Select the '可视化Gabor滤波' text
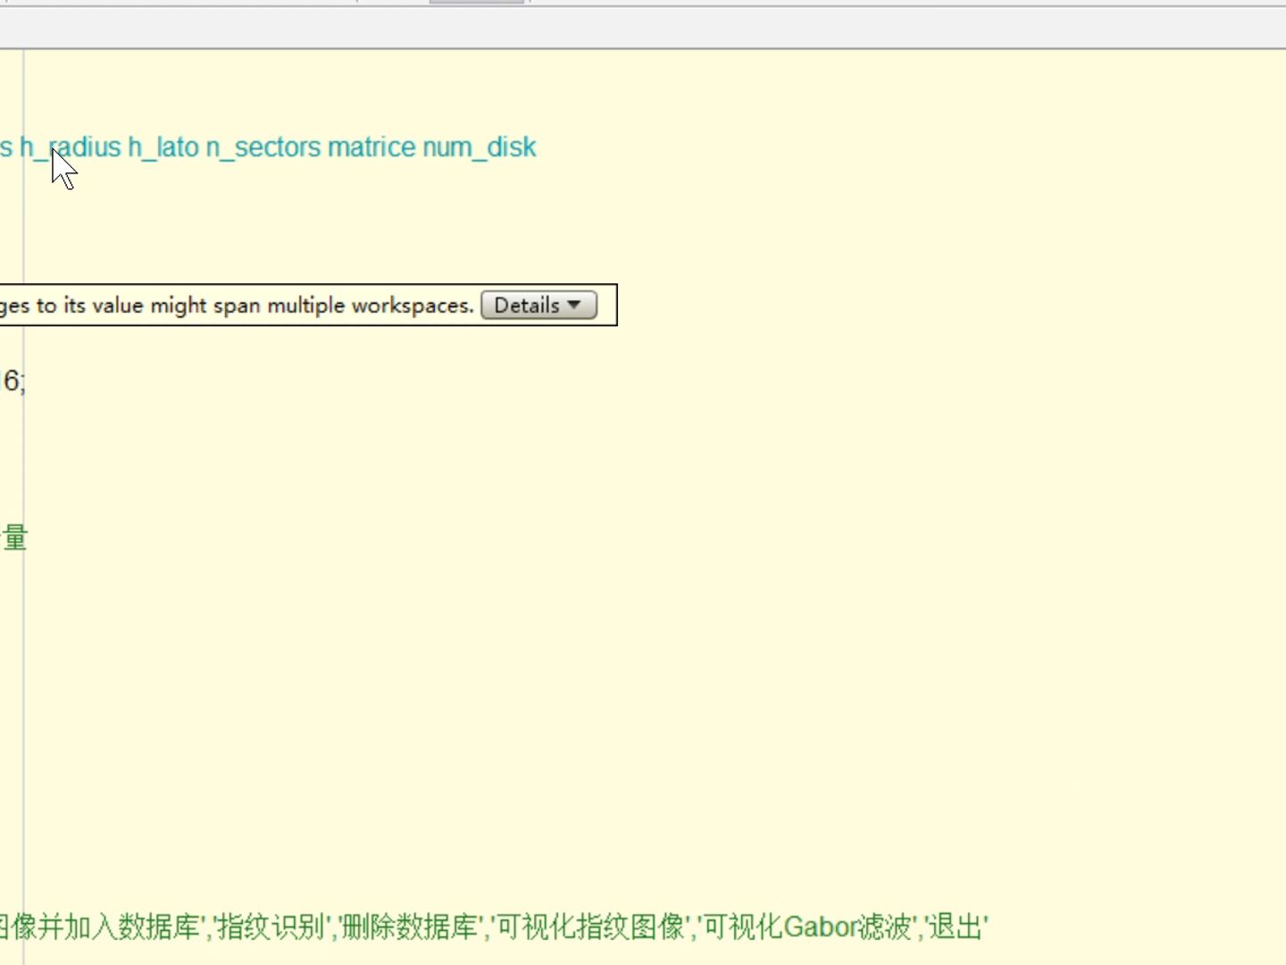 click(x=808, y=927)
